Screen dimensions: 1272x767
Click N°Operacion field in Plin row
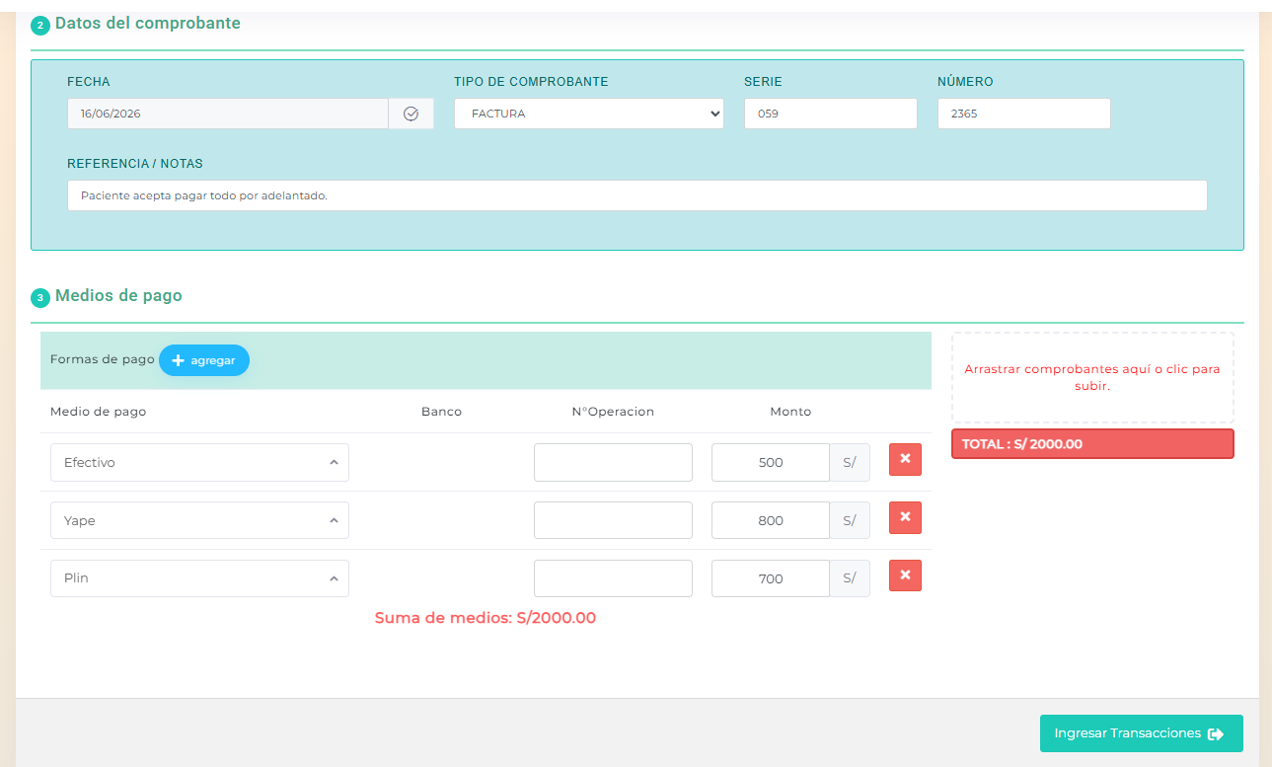[x=613, y=578]
